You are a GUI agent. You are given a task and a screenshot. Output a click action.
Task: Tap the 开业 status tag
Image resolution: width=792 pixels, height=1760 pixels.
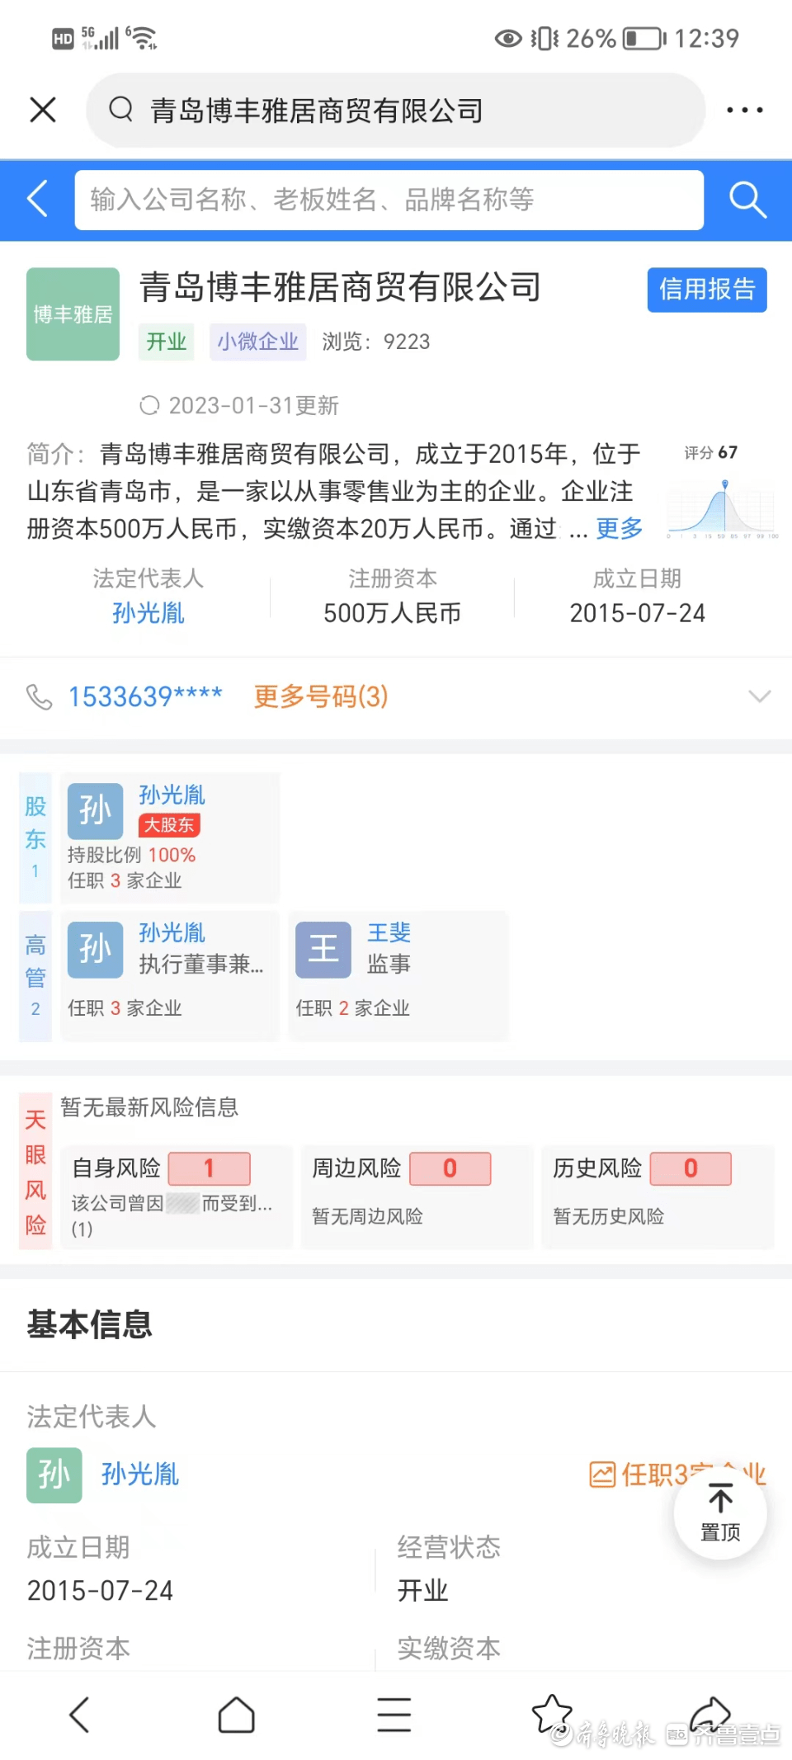(x=167, y=342)
